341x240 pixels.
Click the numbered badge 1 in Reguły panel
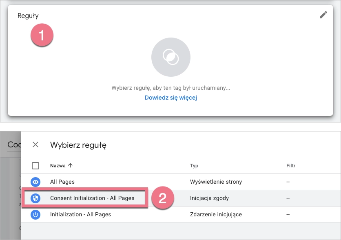[x=42, y=36]
